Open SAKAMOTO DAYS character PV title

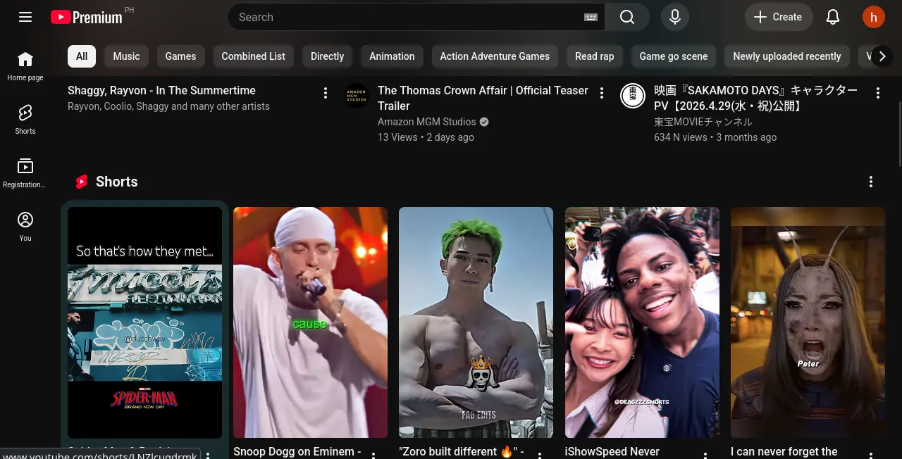point(756,98)
